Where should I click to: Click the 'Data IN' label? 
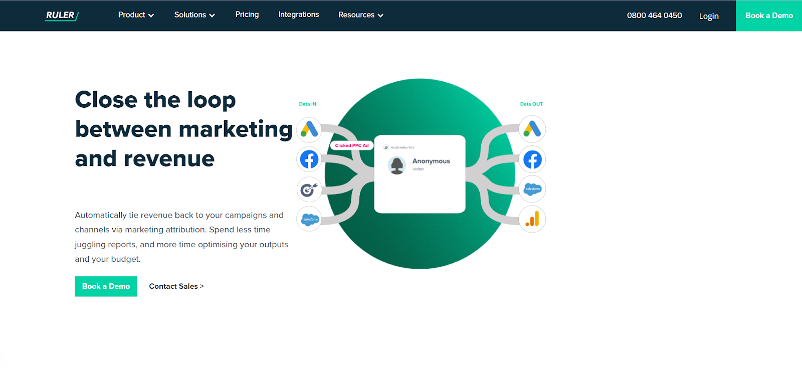[x=308, y=104]
